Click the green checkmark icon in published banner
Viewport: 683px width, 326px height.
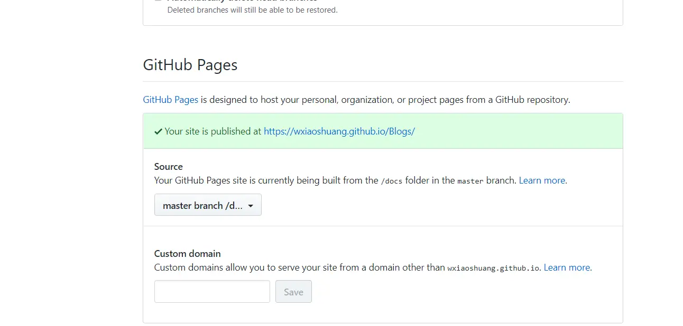(x=158, y=131)
